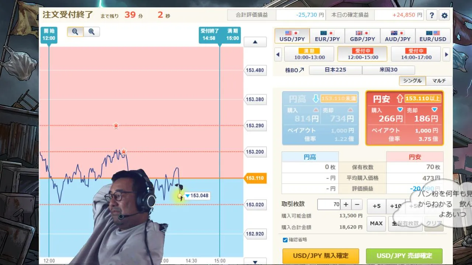Image resolution: width=472 pixels, height=265 pixels.
Task: Click the star marker near 153.200
Action: pos(124,151)
